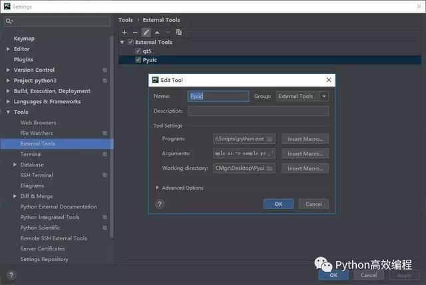Open help in Edit Tool dialog
426x285 pixels.
pyautogui.click(x=160, y=204)
